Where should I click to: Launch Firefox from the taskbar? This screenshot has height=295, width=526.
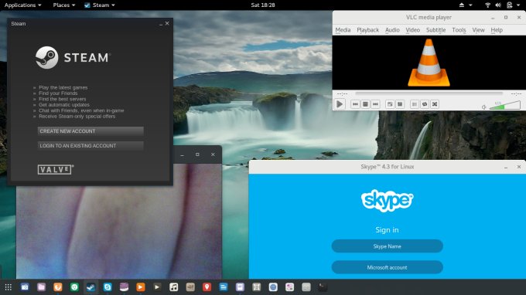tap(58, 287)
